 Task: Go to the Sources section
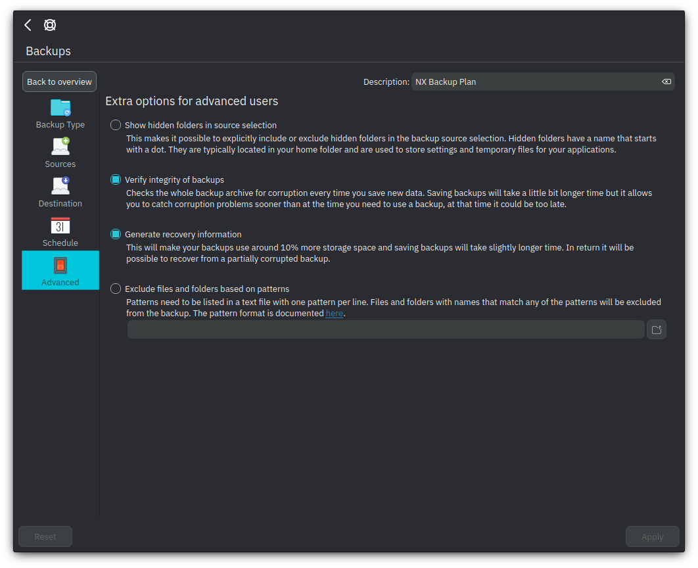tap(60, 153)
